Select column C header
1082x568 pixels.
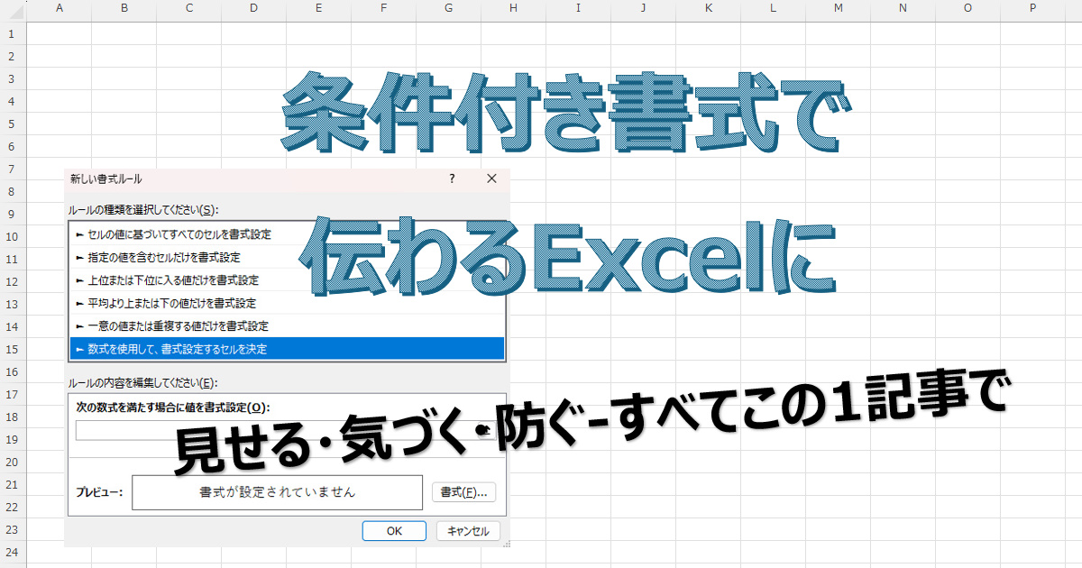pos(189,8)
